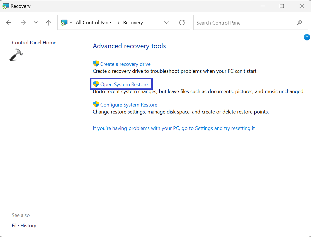
Task: Expand the double-chevron breadcrumb overflow
Action: (72, 23)
